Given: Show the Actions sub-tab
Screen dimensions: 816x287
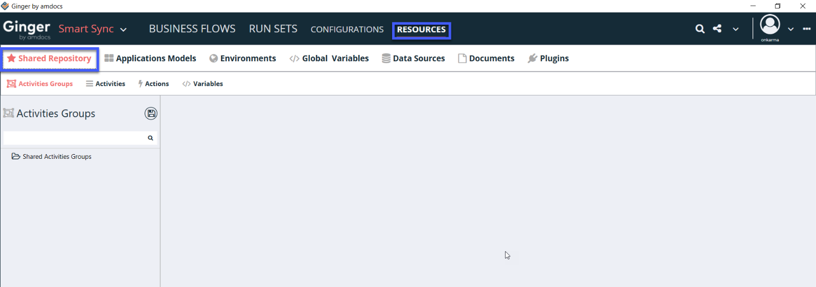Looking at the screenshot, I should pos(153,84).
